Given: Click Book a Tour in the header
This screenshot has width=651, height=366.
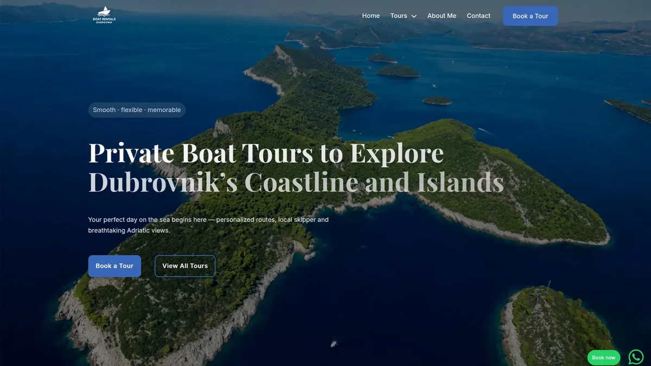Looking at the screenshot, I should [531, 16].
